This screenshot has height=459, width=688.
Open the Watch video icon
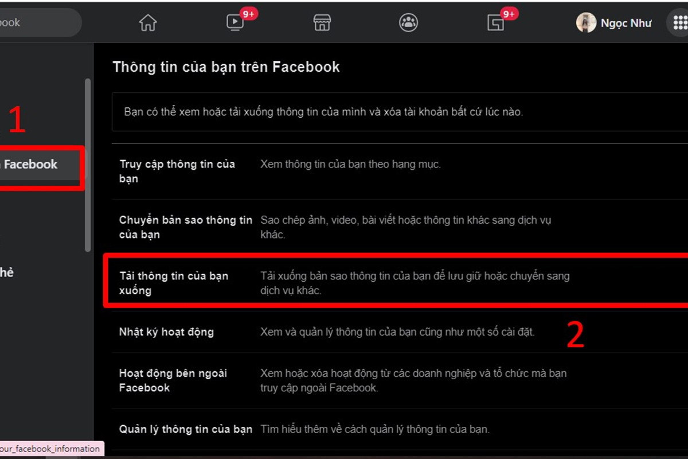(235, 22)
